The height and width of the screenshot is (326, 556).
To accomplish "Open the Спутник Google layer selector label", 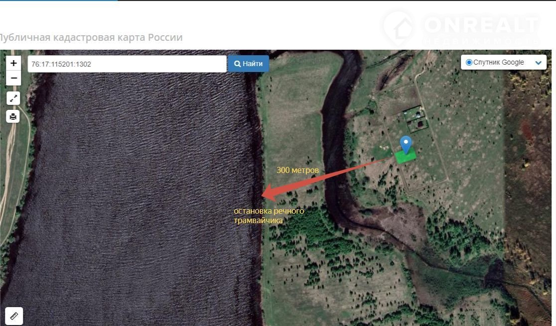I will (498, 63).
